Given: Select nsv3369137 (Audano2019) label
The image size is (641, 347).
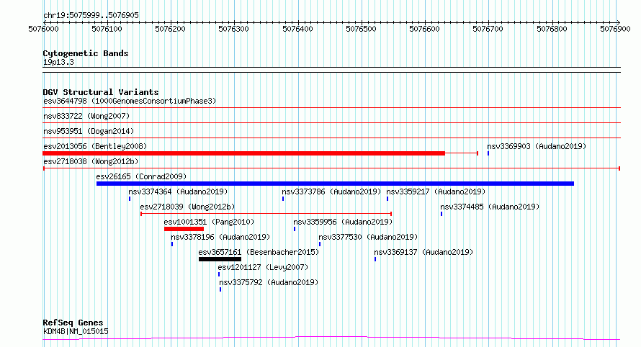Looking at the screenshot, I should tap(423, 252).
